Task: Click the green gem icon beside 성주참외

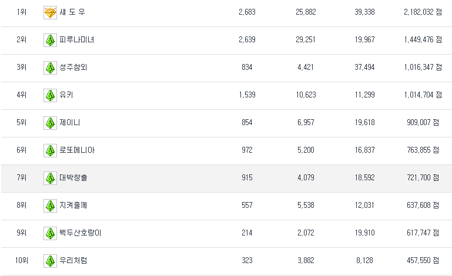Action: [x=50, y=68]
